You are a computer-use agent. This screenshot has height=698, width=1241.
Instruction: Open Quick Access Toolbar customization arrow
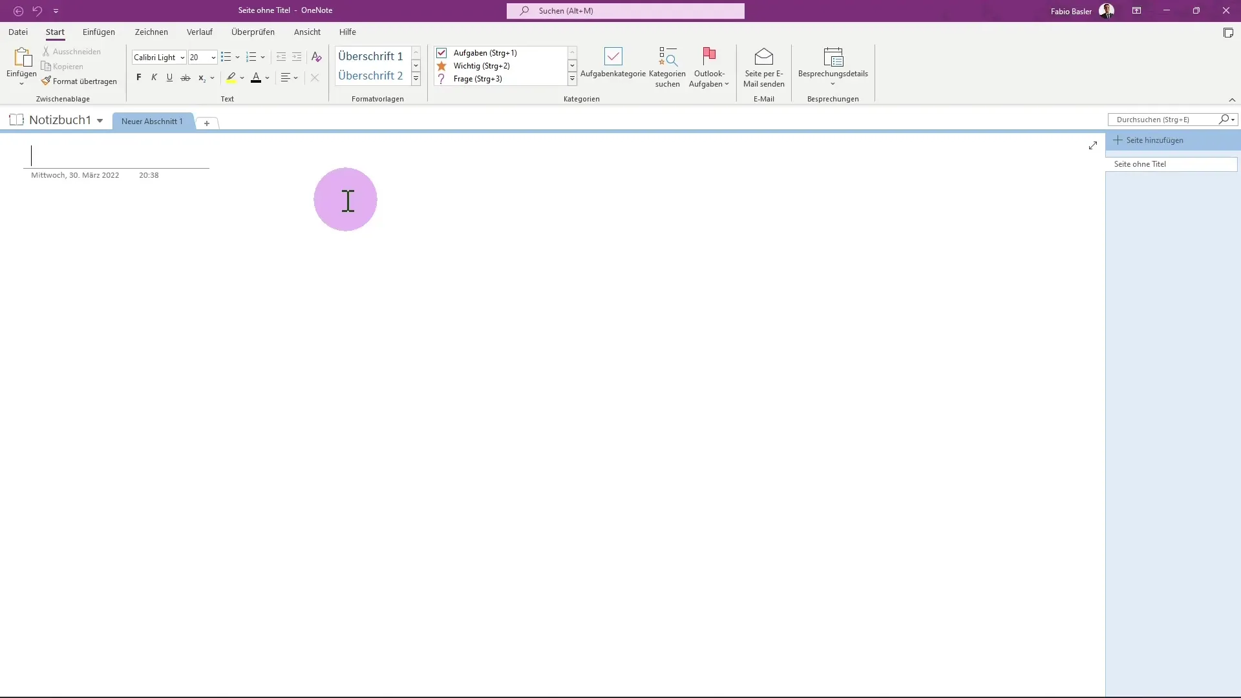point(56,11)
